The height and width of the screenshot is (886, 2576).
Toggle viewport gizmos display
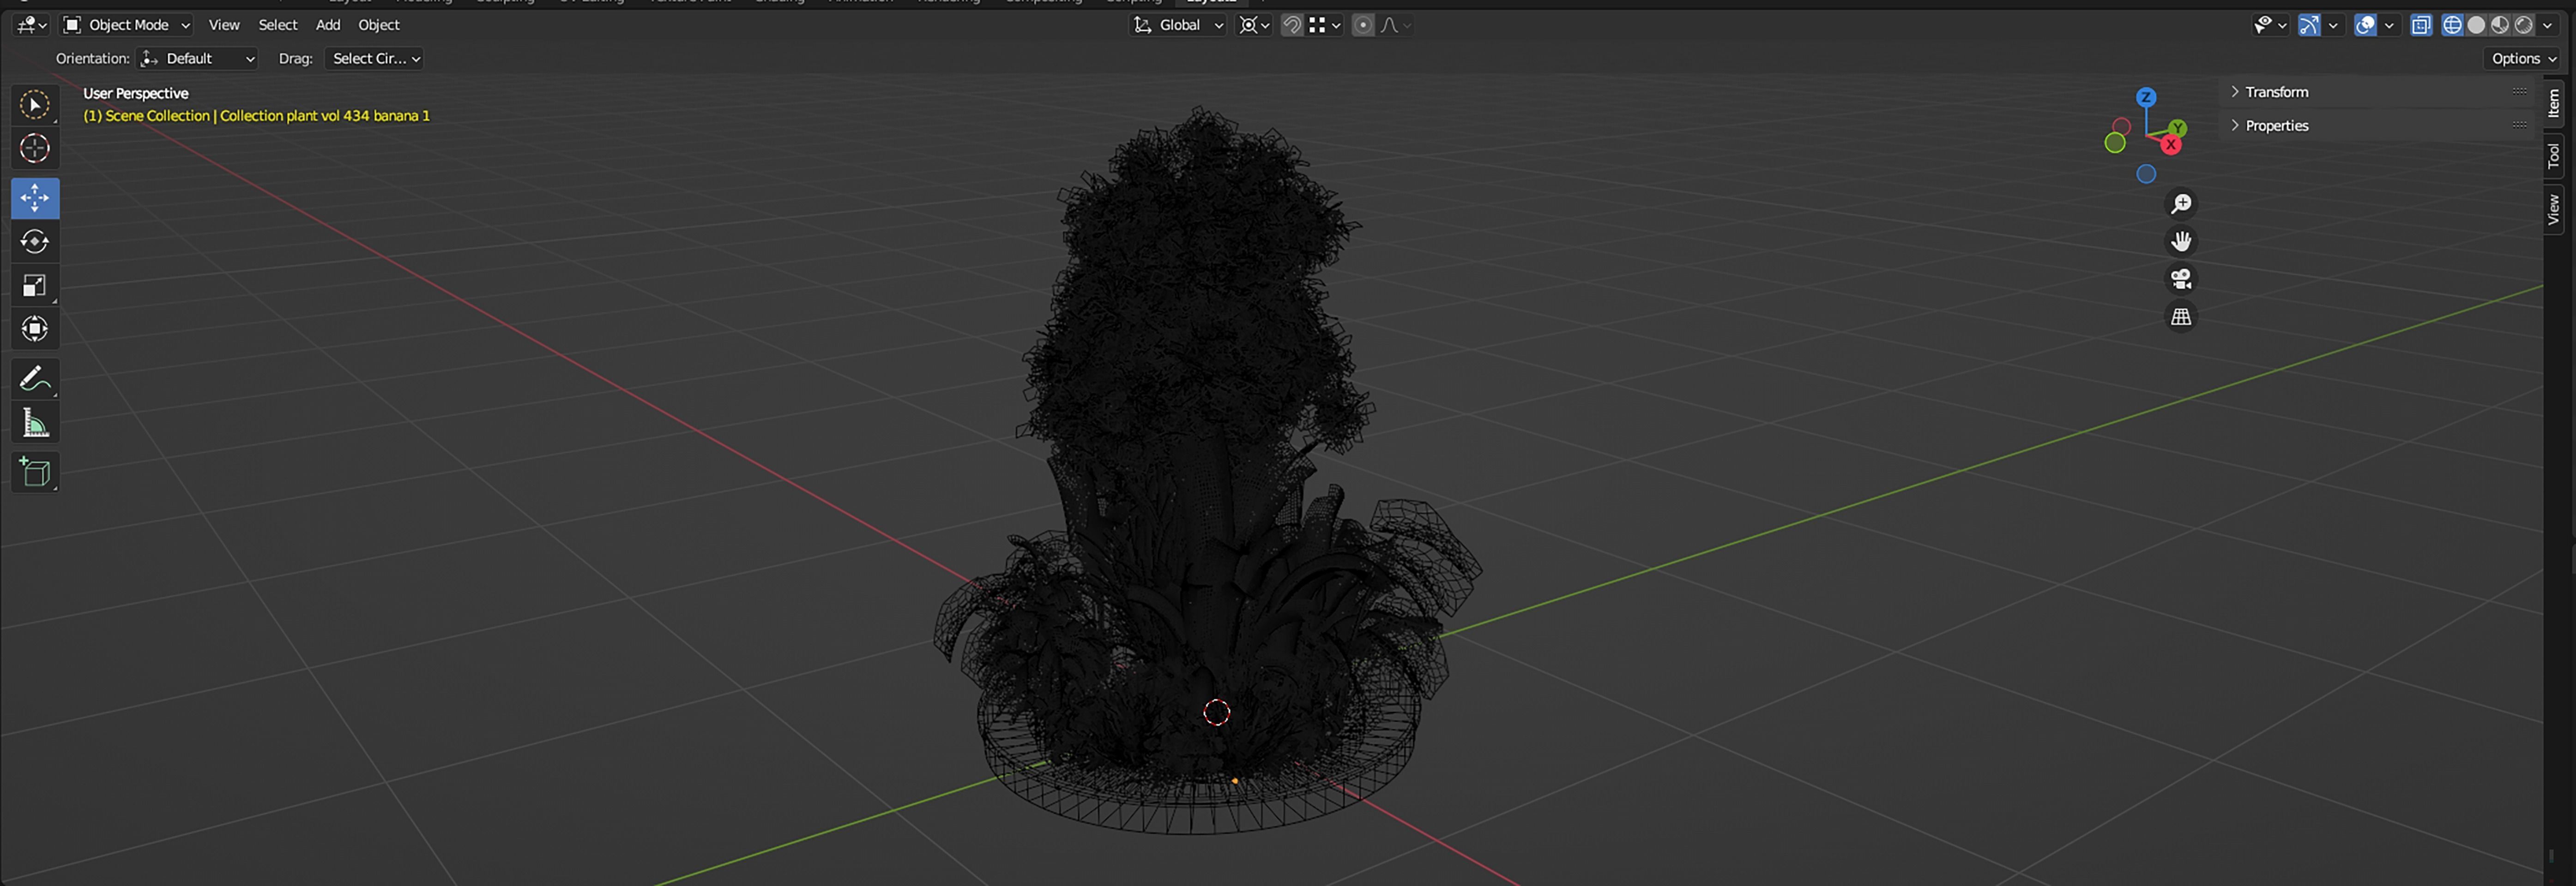pos(2308,25)
